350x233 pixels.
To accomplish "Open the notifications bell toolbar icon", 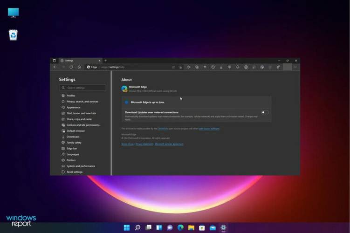I will point(238,67).
